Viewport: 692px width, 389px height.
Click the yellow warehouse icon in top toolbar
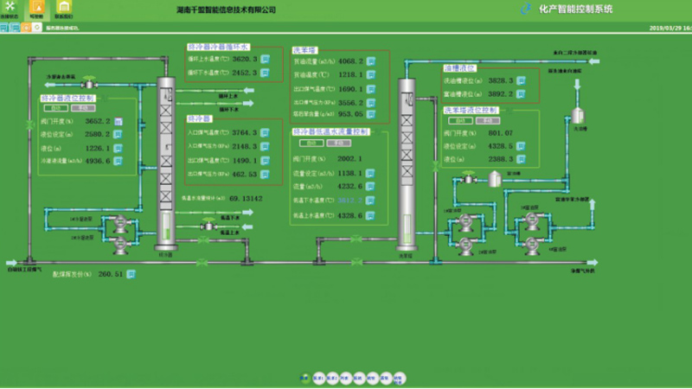63,7
